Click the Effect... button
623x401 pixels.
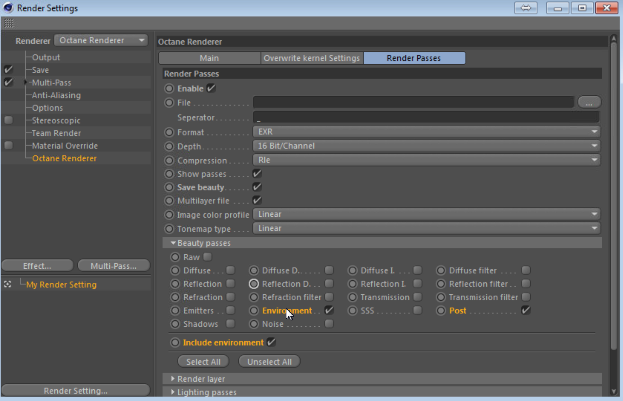click(x=37, y=266)
